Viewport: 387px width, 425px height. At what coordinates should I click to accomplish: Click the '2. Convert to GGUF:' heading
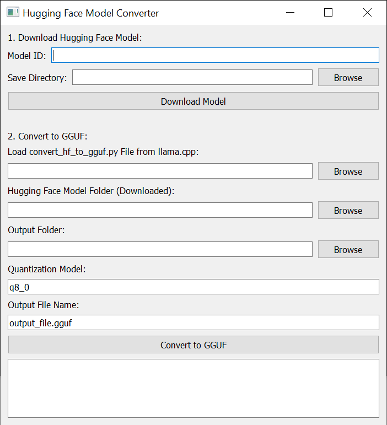click(x=47, y=136)
